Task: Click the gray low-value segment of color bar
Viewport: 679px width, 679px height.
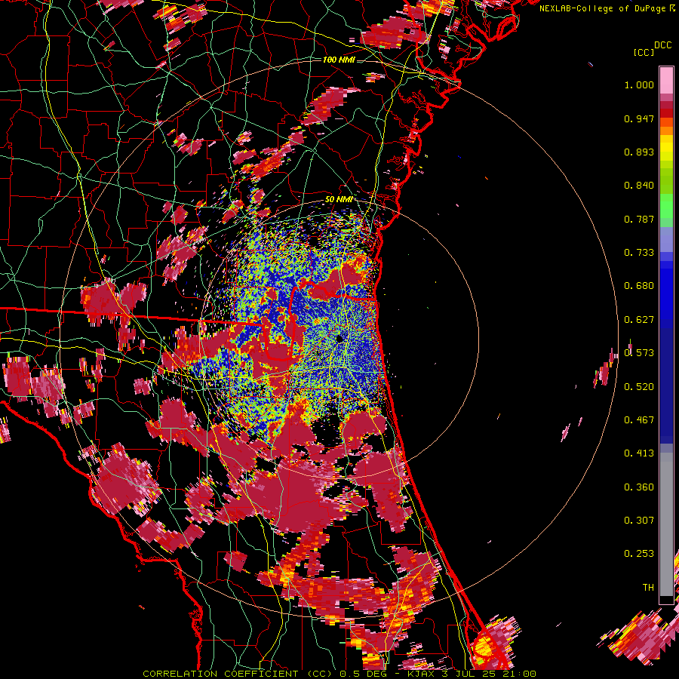Action: coord(666,524)
